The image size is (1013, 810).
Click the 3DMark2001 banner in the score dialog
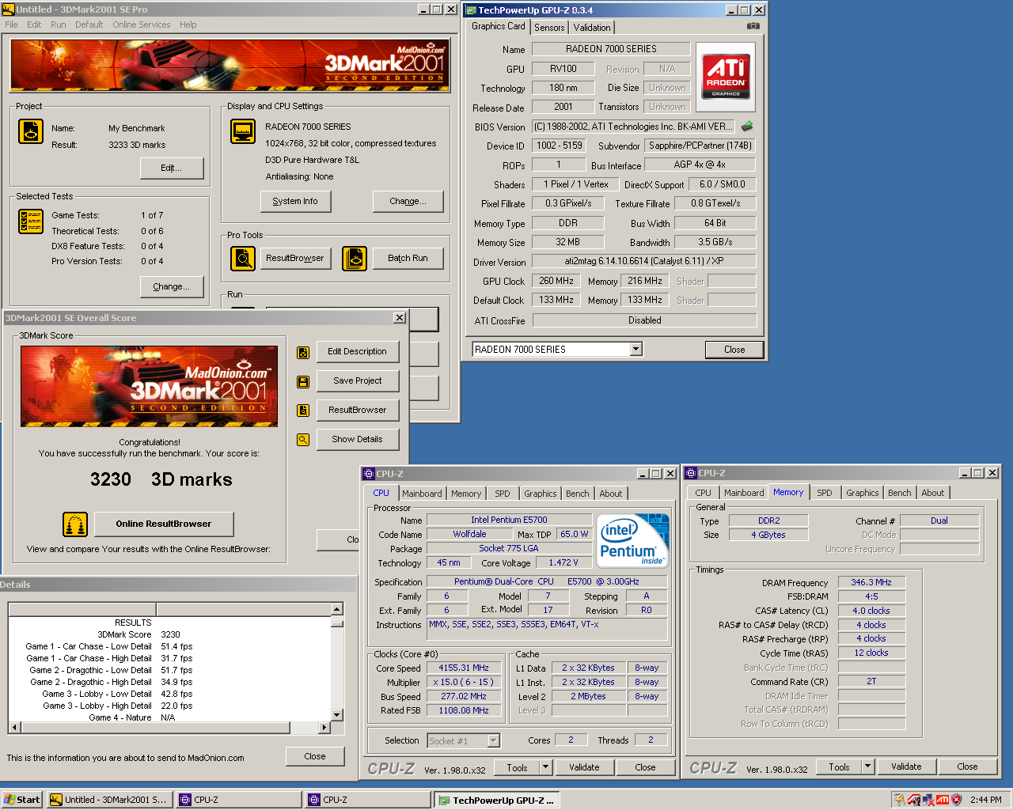click(149, 386)
